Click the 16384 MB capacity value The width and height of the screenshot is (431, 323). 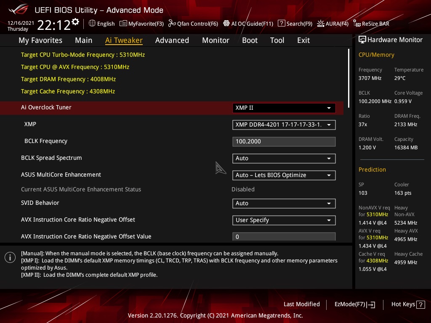(x=406, y=148)
